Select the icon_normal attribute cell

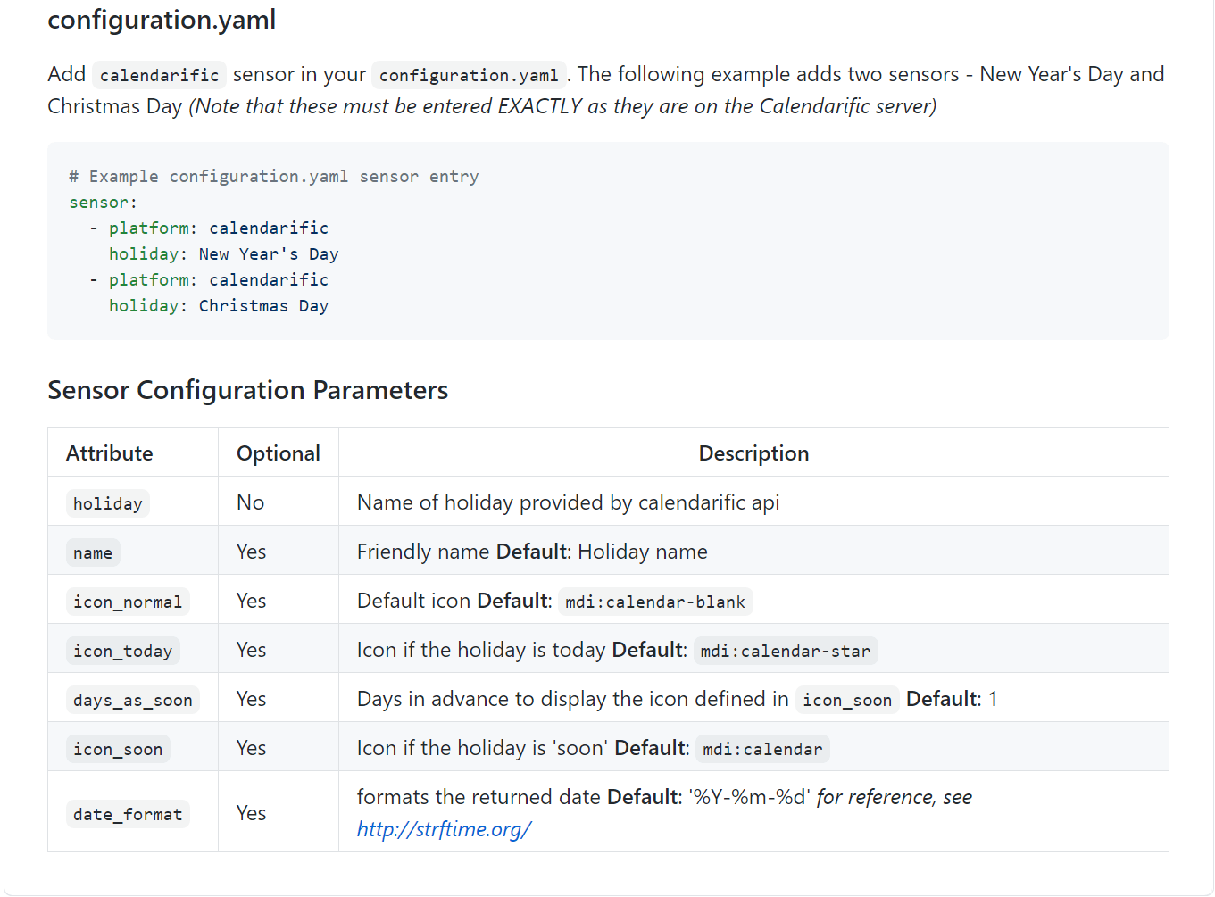coord(128,602)
